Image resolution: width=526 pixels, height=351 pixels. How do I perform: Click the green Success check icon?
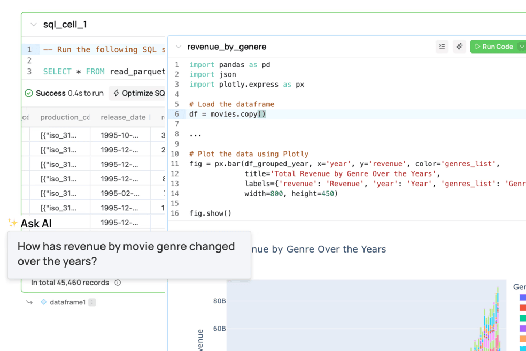tap(29, 93)
